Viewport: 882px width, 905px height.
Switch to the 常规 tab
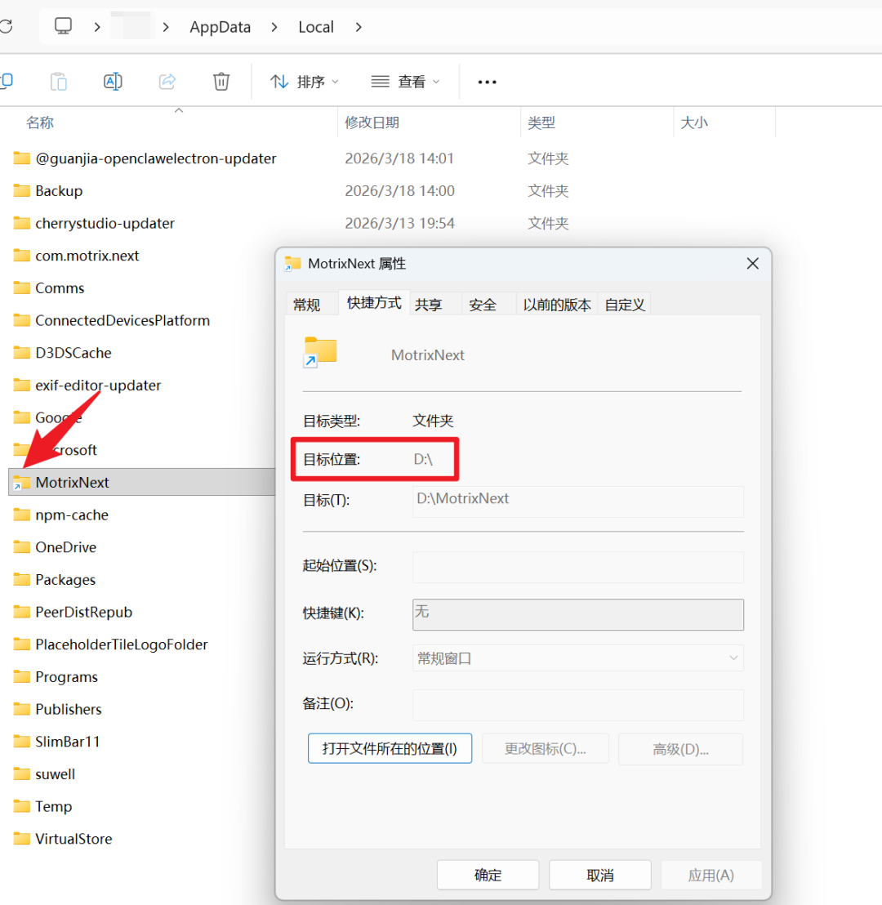pos(312,303)
